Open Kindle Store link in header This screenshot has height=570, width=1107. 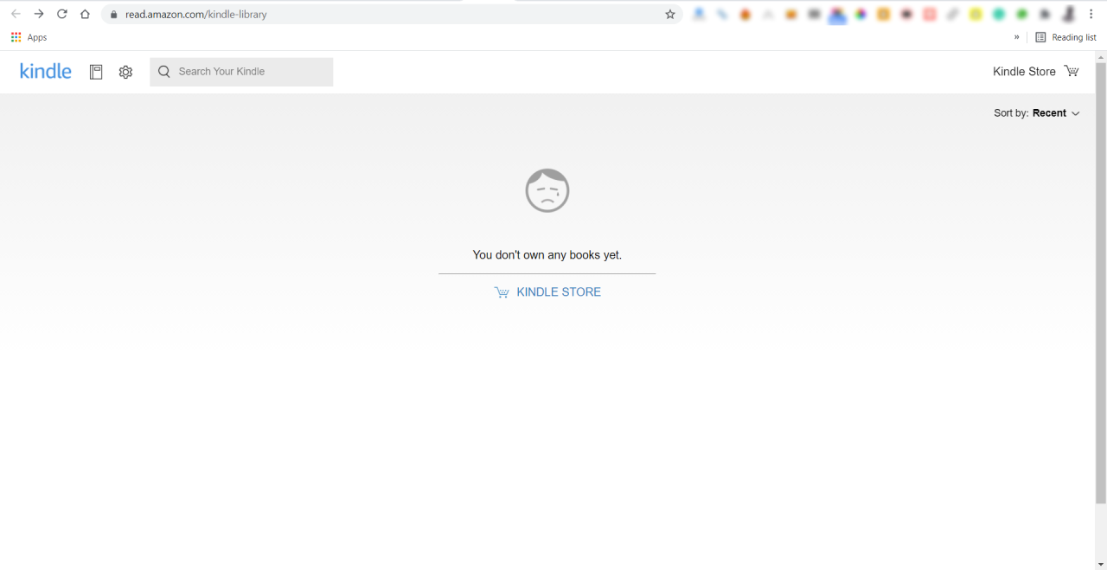[1024, 72]
